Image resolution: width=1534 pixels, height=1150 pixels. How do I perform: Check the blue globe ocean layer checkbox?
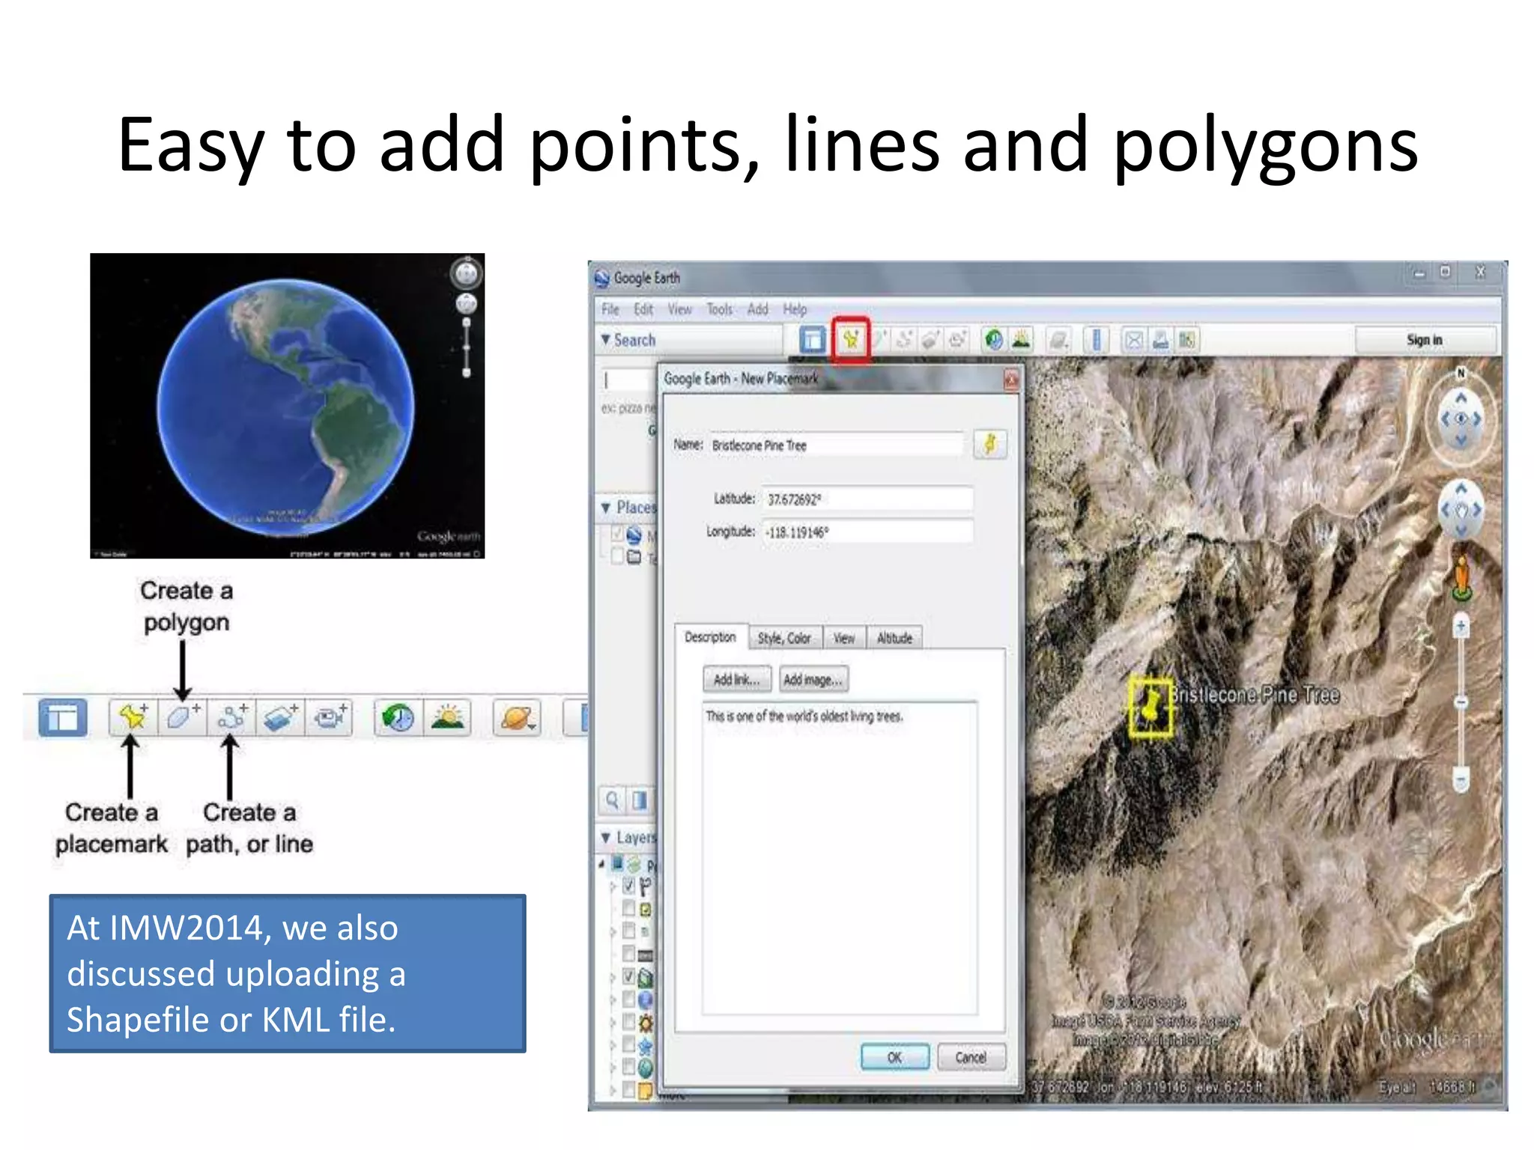pyautogui.click(x=628, y=1000)
